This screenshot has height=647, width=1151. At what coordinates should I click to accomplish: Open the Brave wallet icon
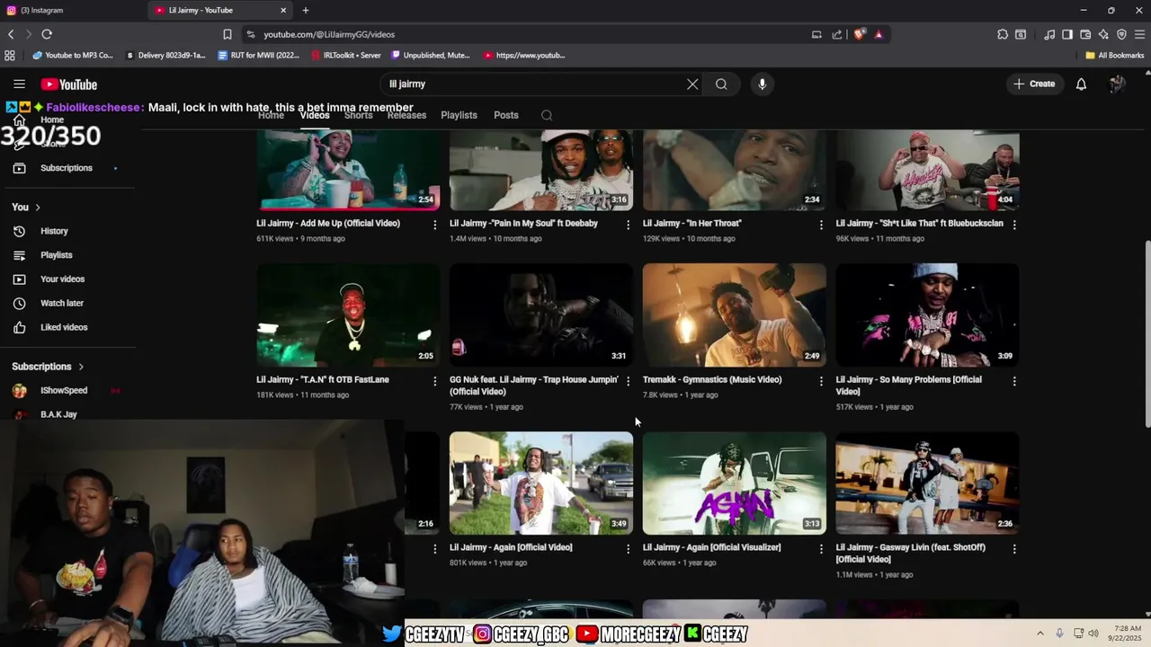(x=1085, y=34)
